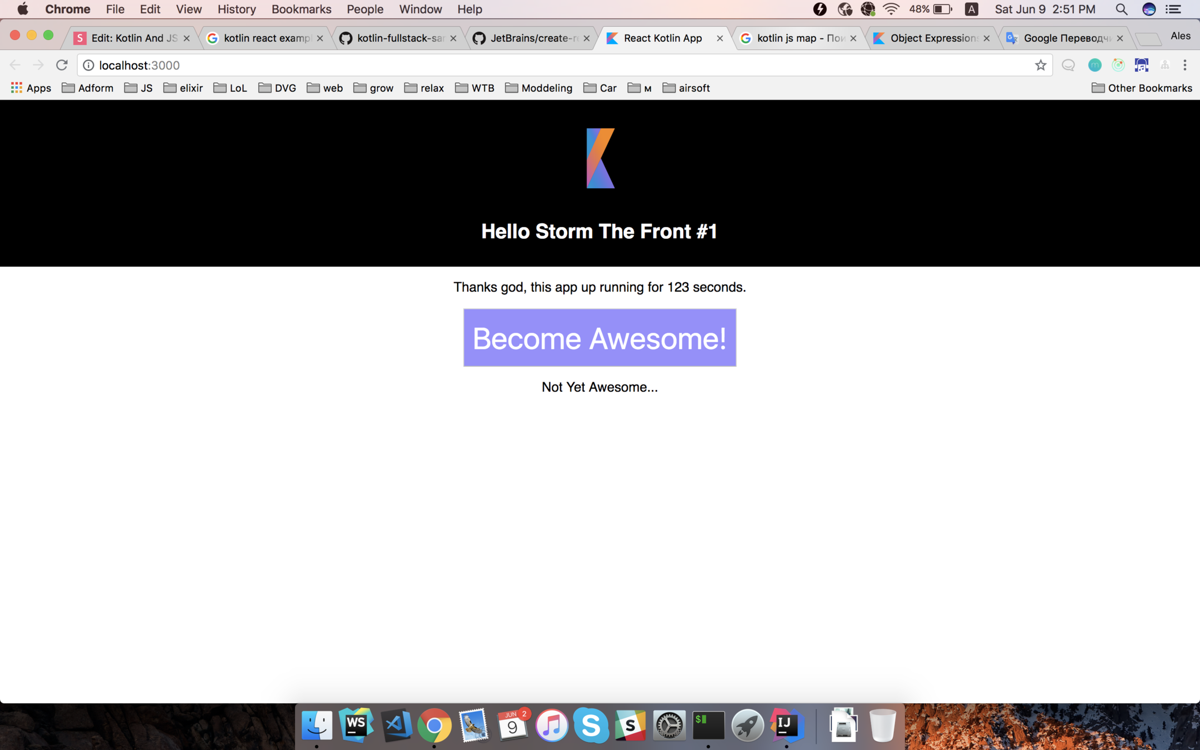Click the site info icon in address bar
Screen dimensions: 1200x750
tap(88, 65)
